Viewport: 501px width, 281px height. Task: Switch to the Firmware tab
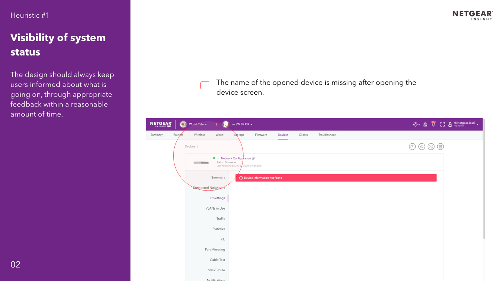[261, 135]
